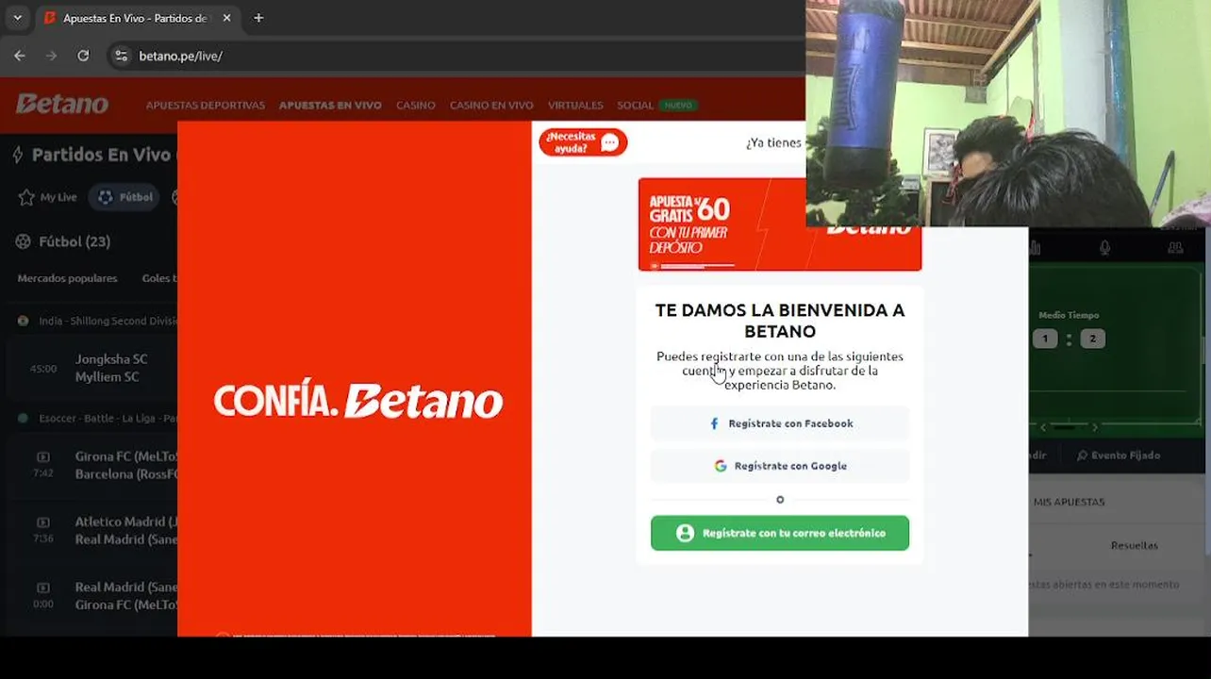This screenshot has width=1211, height=679.
Task: Open a new browser tab
Action: 258,18
